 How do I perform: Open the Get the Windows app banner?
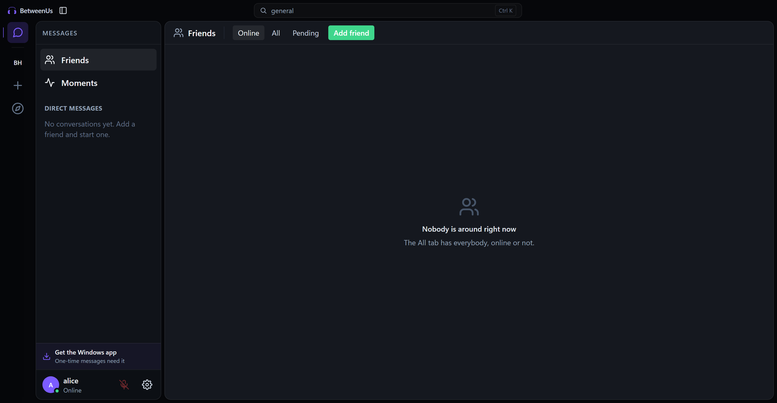point(98,356)
